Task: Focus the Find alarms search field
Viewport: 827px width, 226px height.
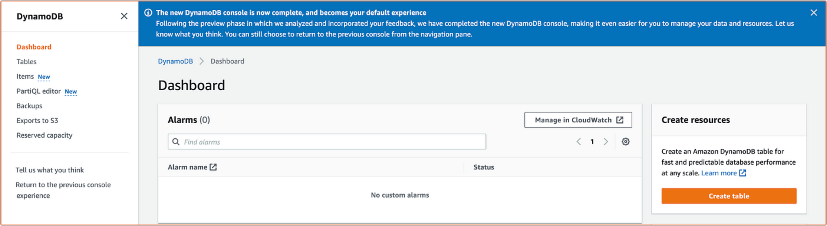Action: click(327, 142)
